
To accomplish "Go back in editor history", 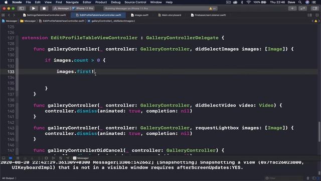I will (9, 15).
